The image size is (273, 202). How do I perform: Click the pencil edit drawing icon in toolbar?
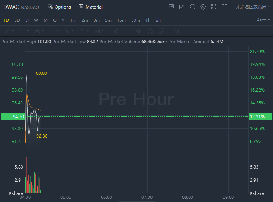(116, 31)
